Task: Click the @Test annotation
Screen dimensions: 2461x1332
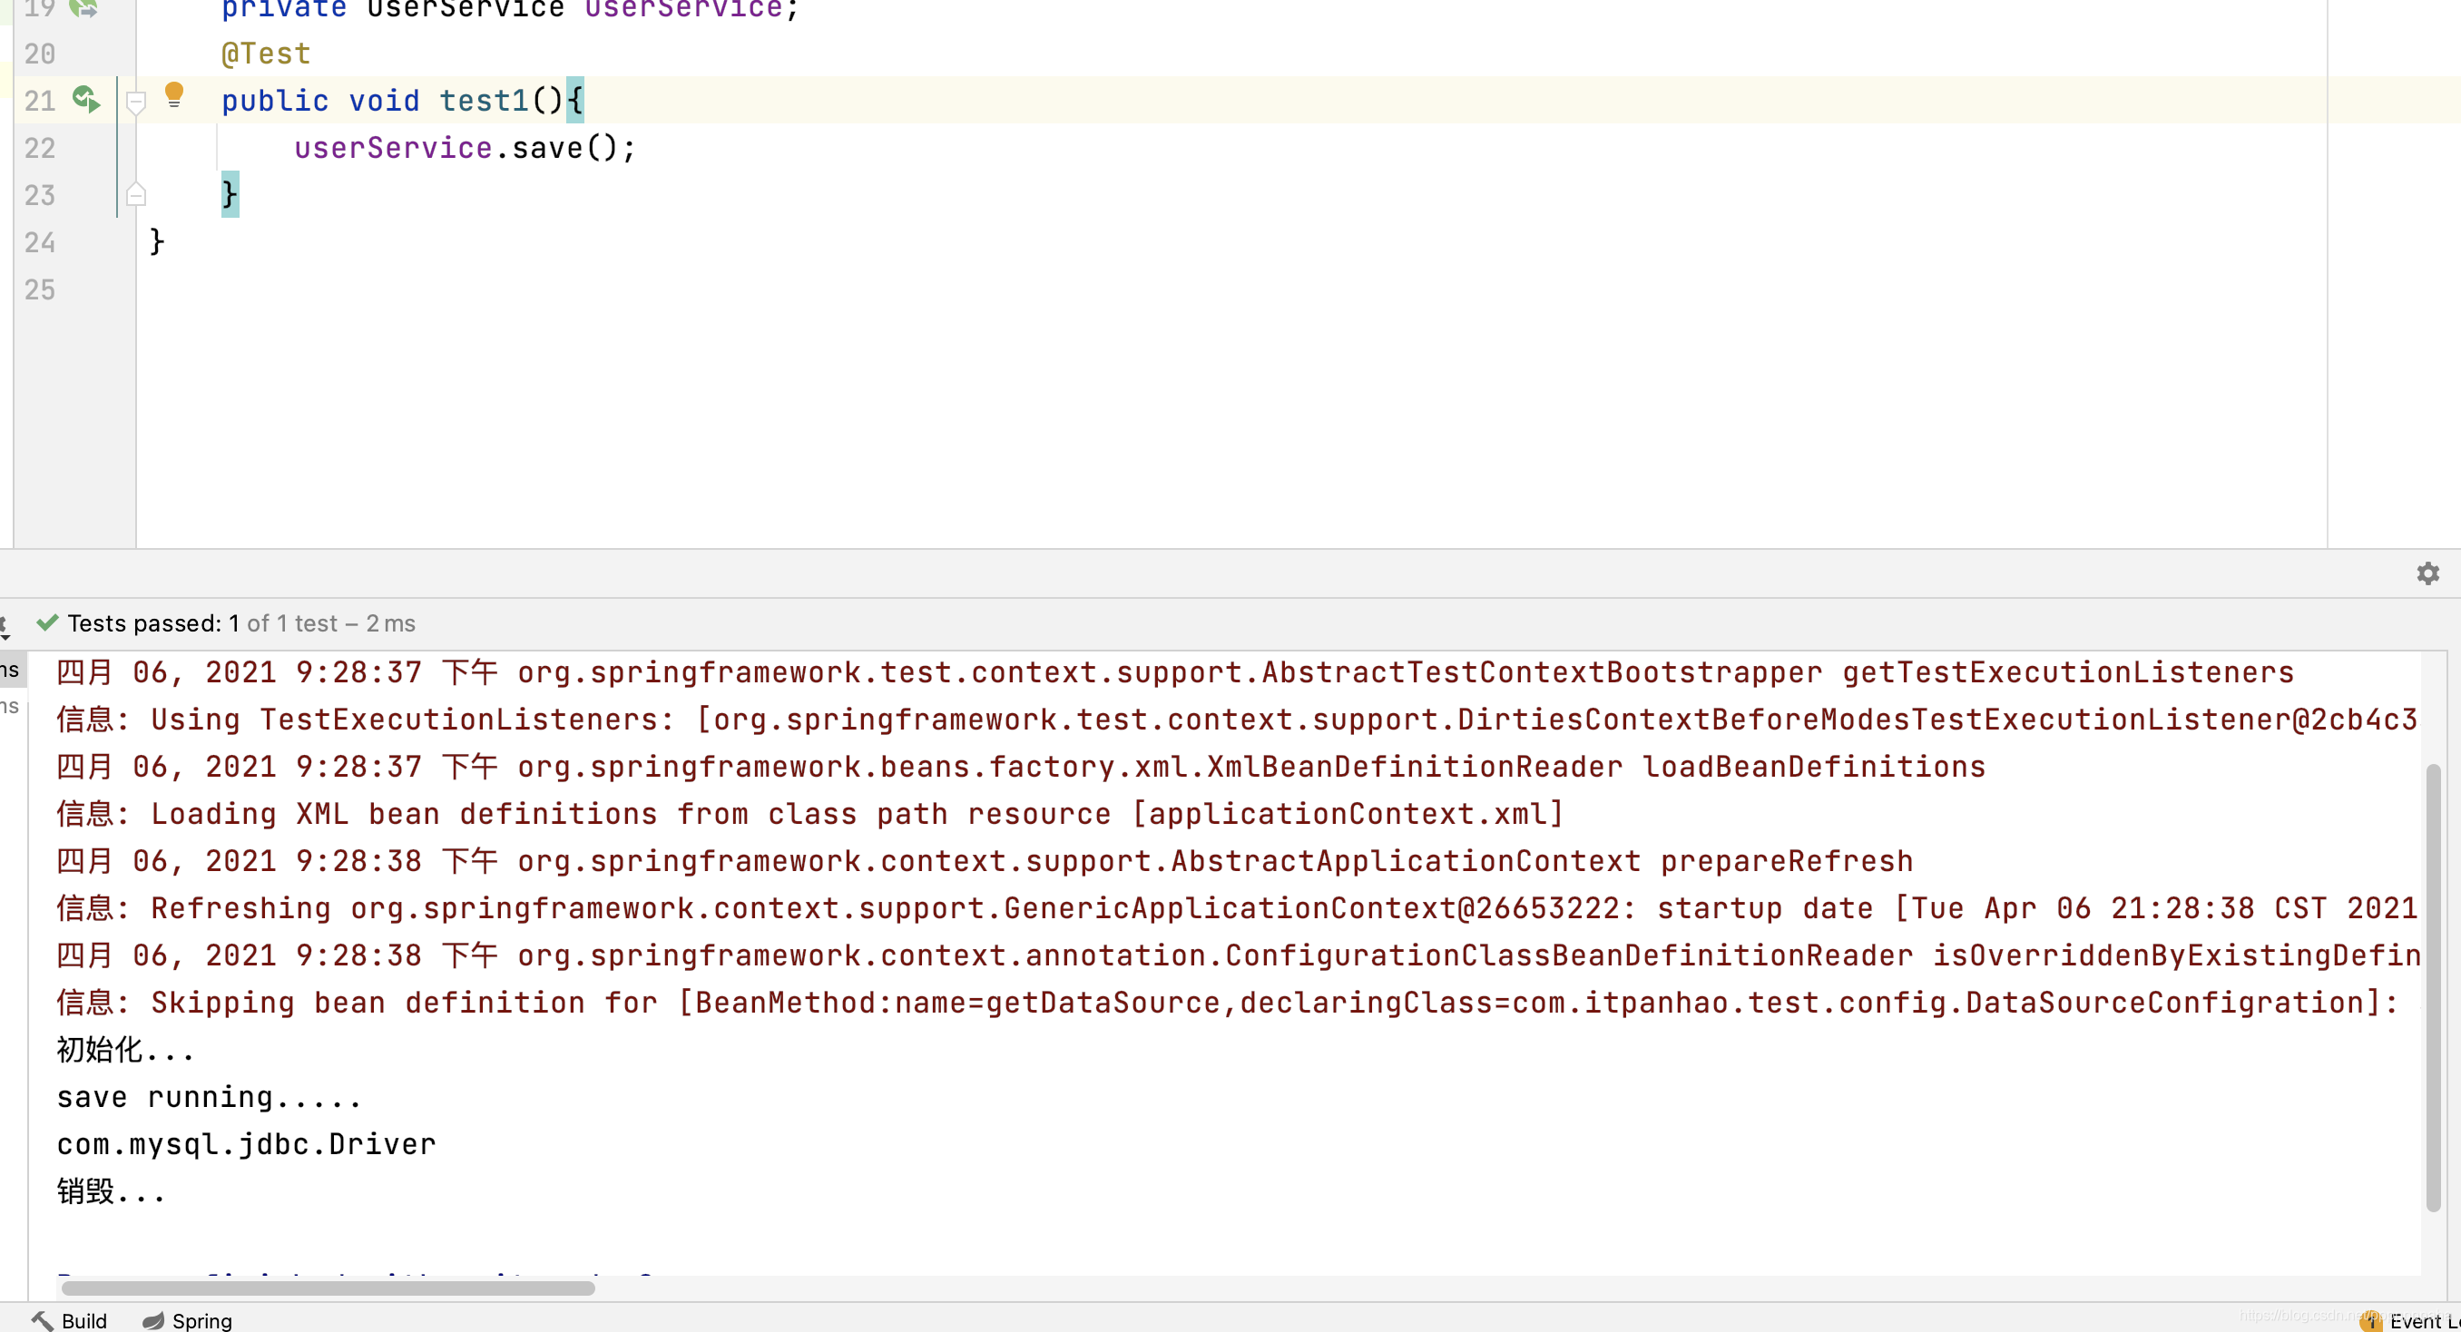Action: coord(267,54)
